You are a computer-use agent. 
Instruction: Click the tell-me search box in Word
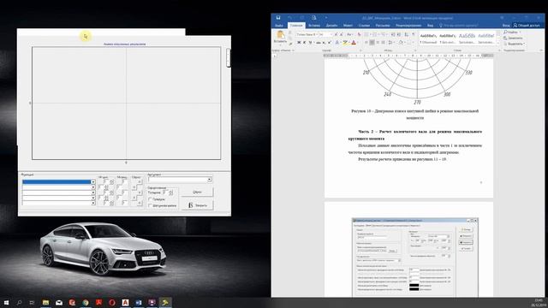pos(459,26)
